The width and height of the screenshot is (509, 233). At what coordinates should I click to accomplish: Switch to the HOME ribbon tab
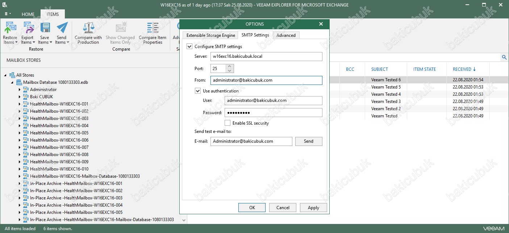pos(28,14)
